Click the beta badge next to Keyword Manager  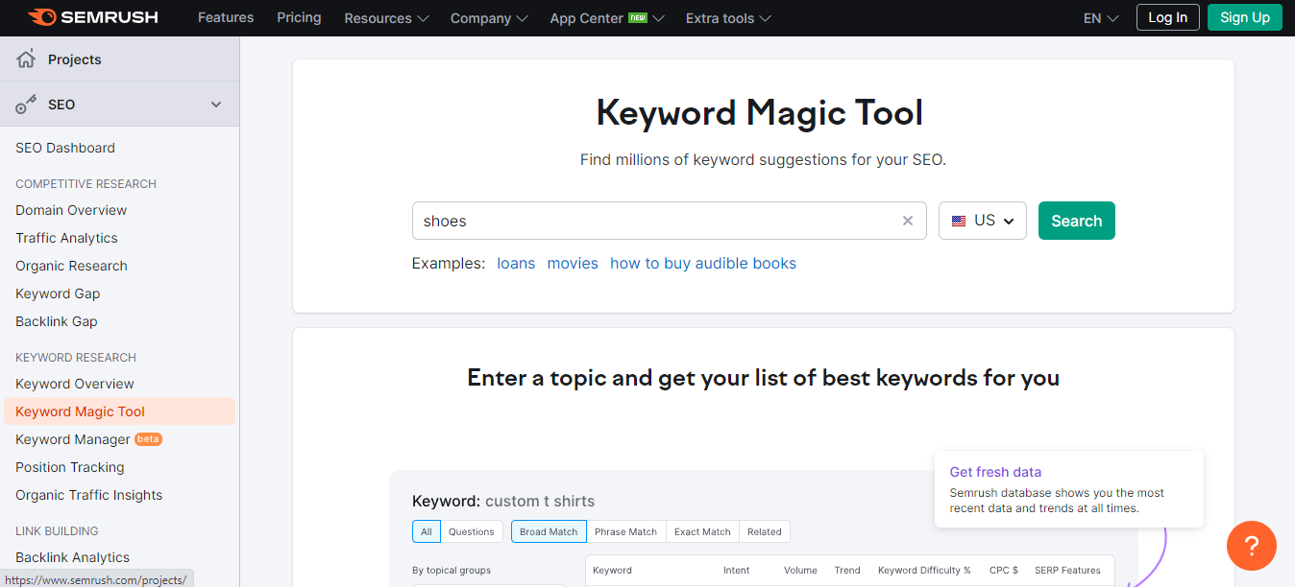(x=148, y=439)
